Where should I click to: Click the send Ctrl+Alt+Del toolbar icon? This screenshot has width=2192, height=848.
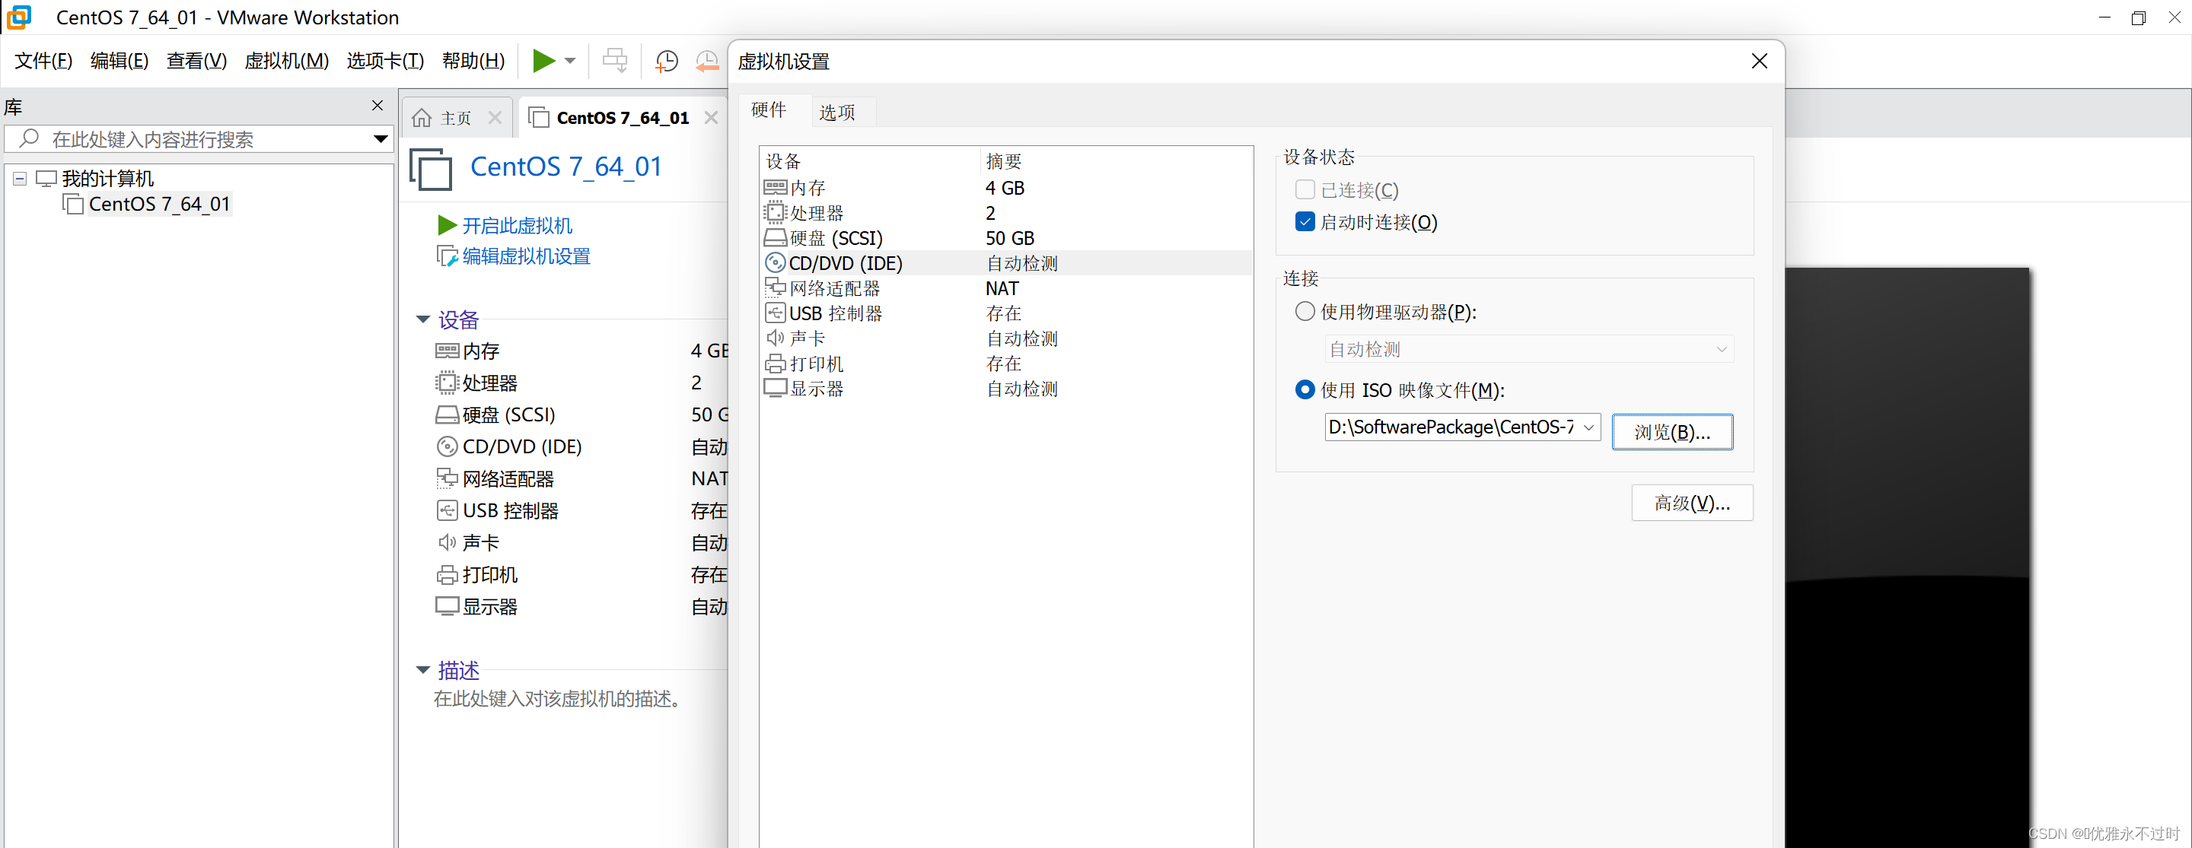[x=614, y=60]
